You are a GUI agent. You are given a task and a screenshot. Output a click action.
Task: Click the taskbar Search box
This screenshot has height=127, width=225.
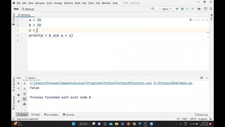(84, 124)
